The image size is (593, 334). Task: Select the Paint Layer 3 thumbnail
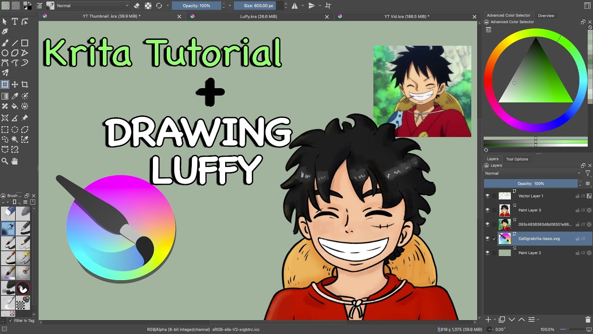505,210
